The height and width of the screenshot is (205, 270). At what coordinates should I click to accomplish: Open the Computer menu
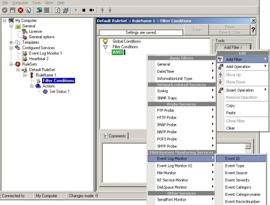click(20, 3)
